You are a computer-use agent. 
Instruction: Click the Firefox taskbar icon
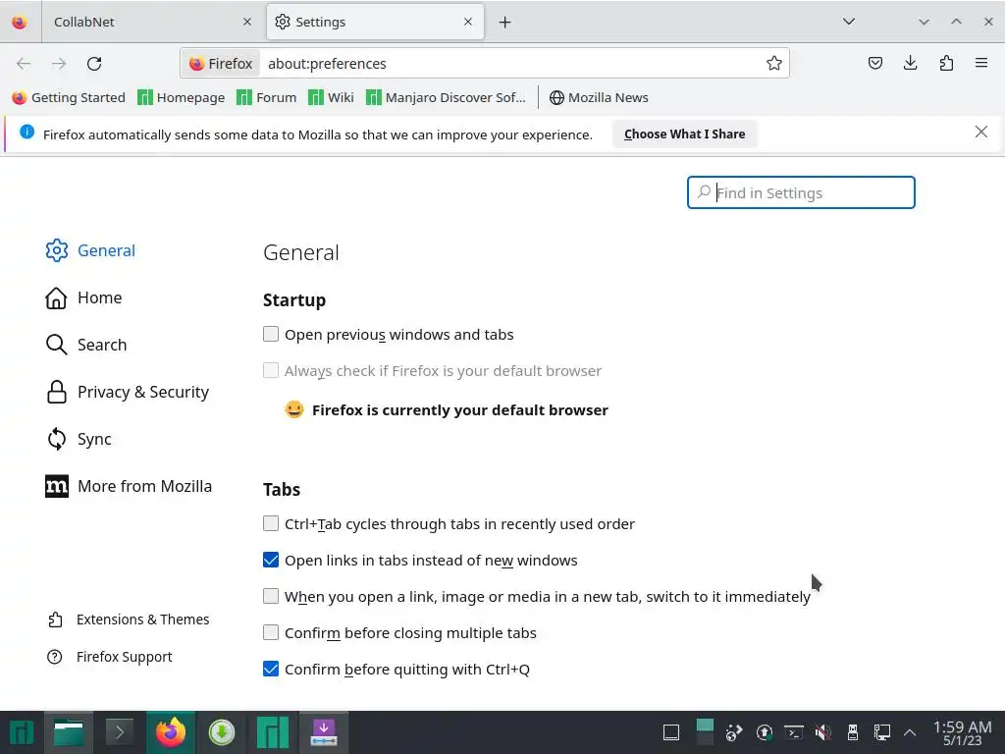(171, 732)
